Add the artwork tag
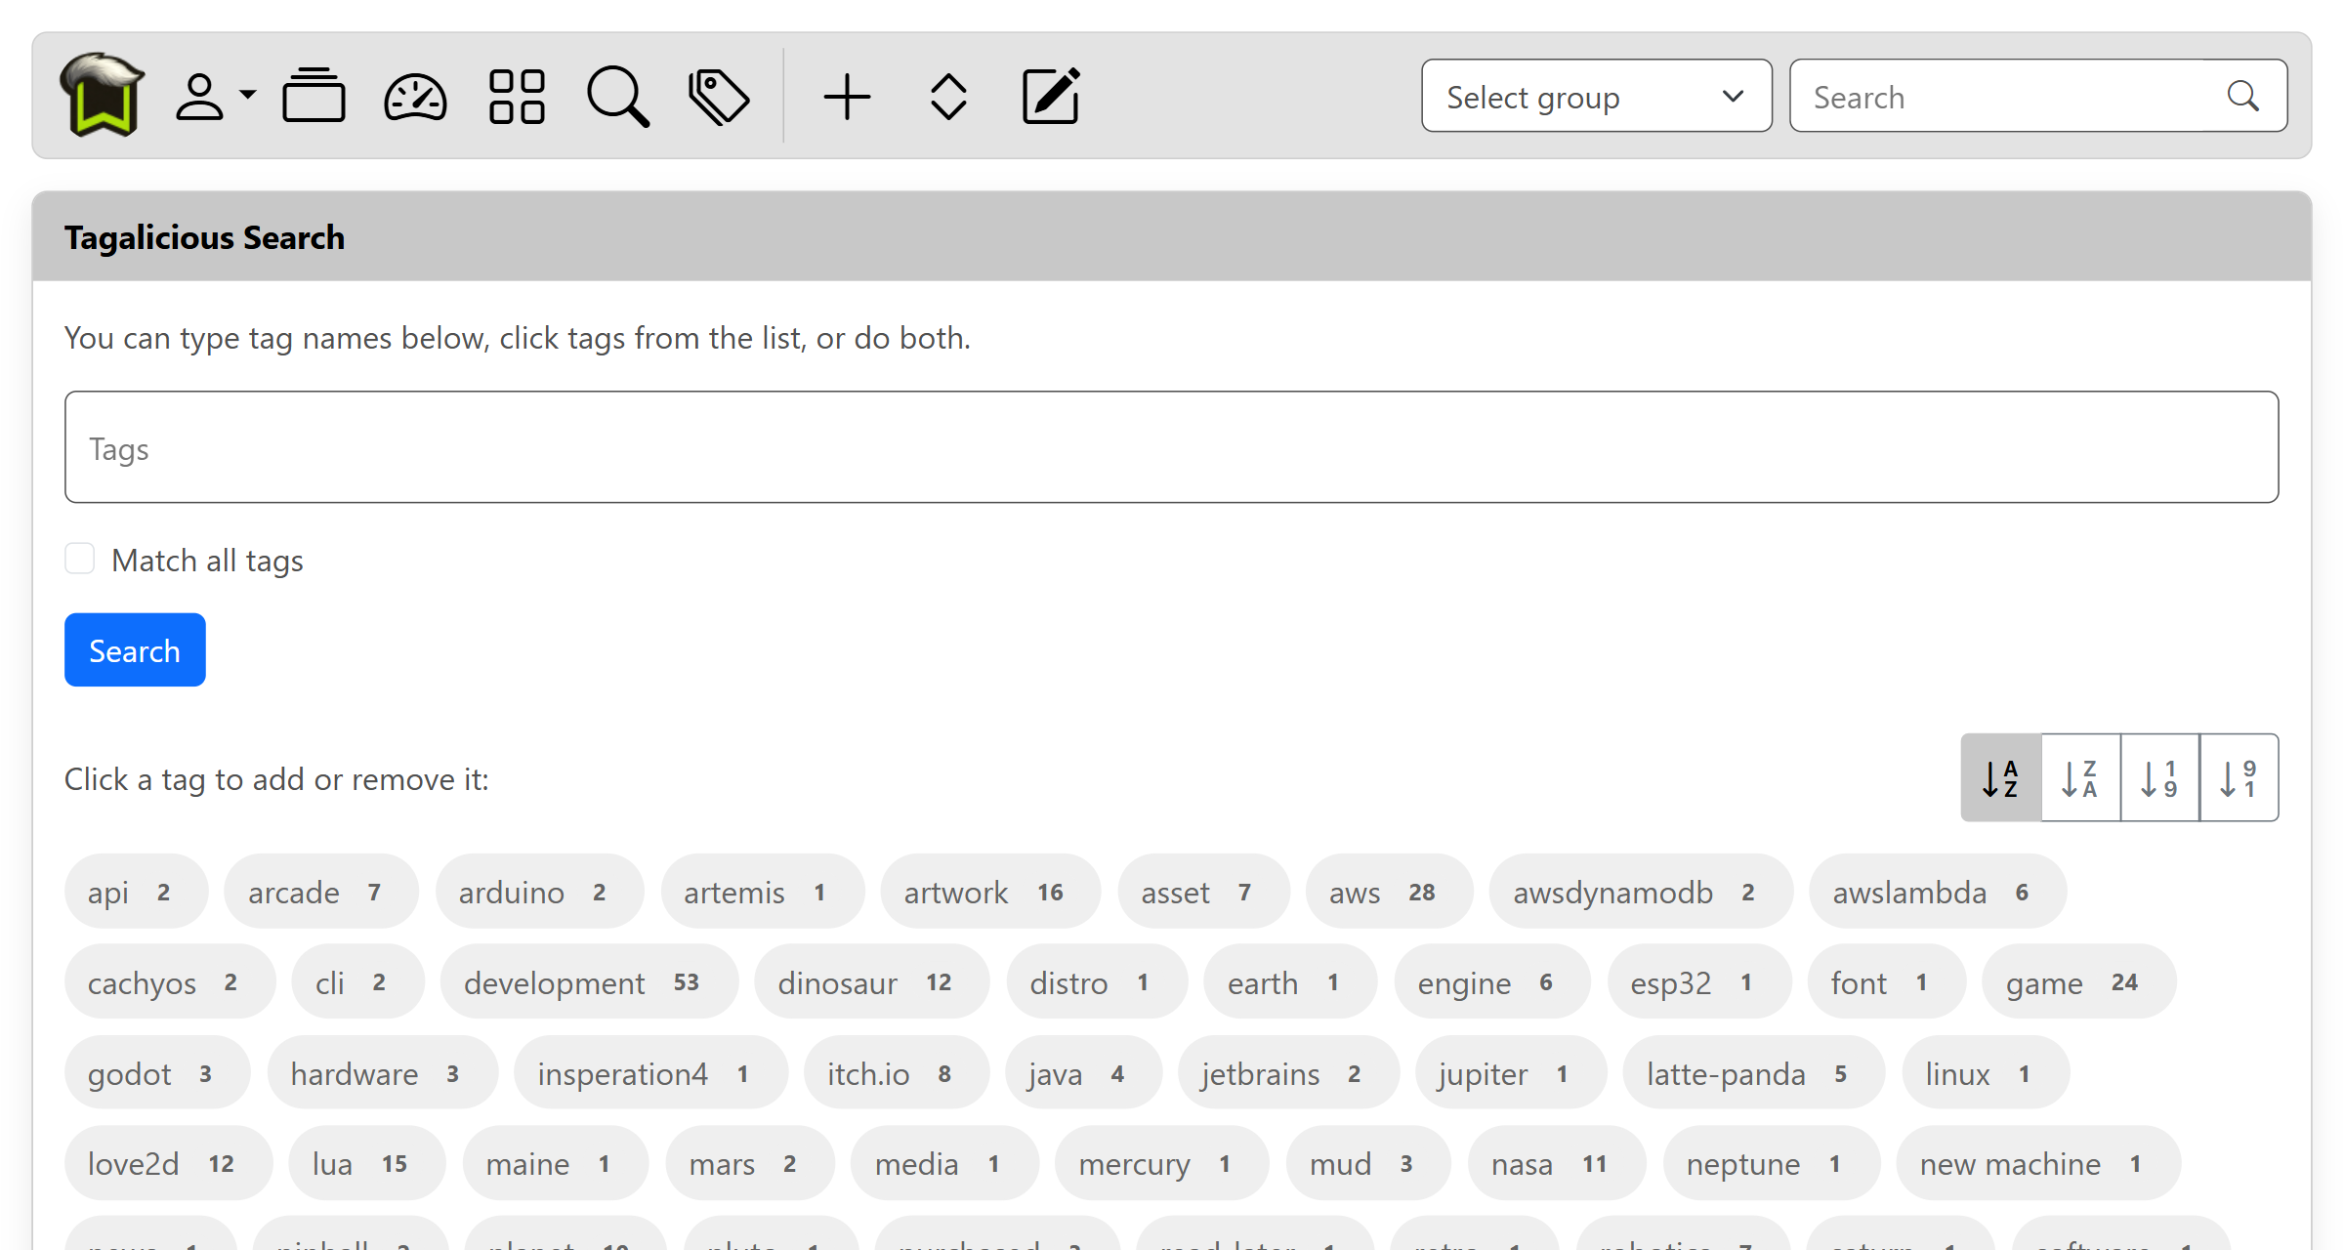The width and height of the screenshot is (2344, 1250). pos(990,892)
